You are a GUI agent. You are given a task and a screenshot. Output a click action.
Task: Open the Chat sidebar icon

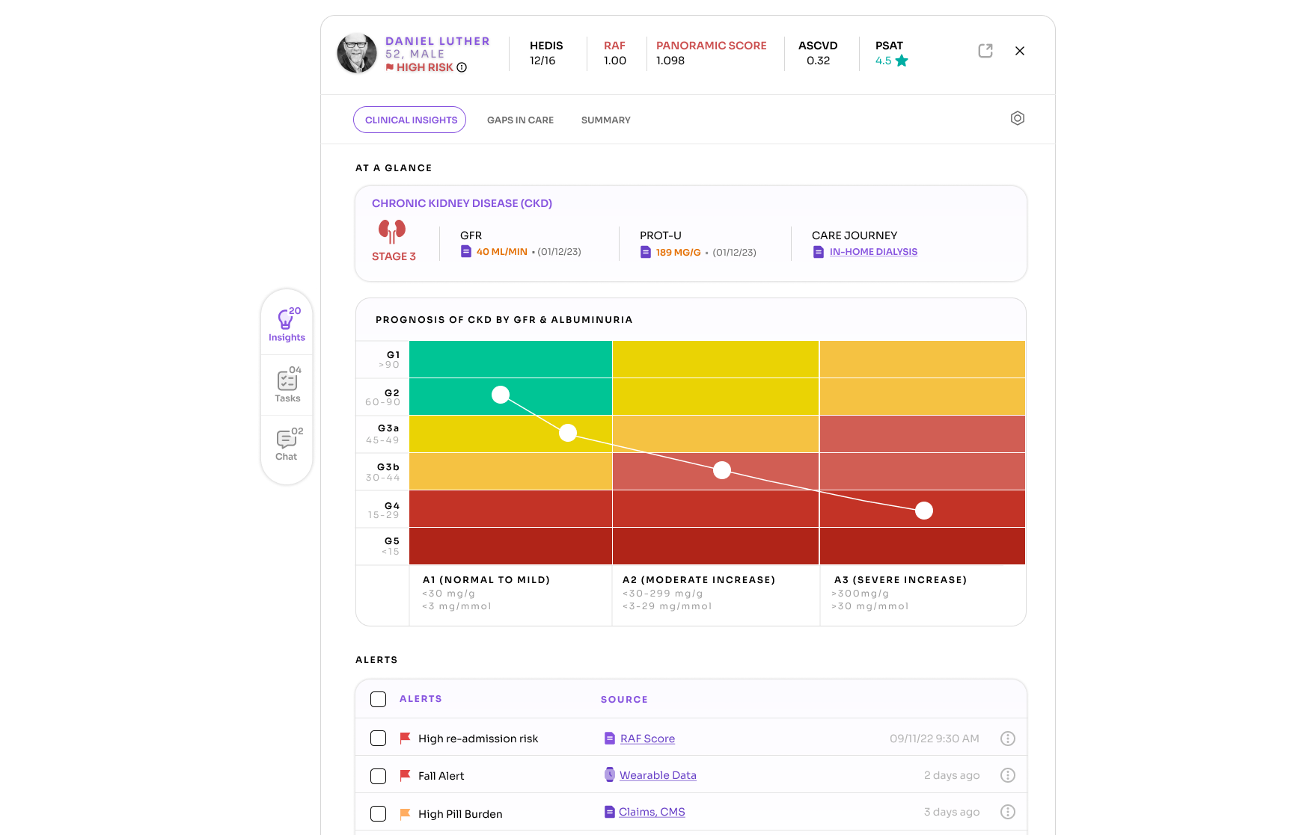[287, 444]
